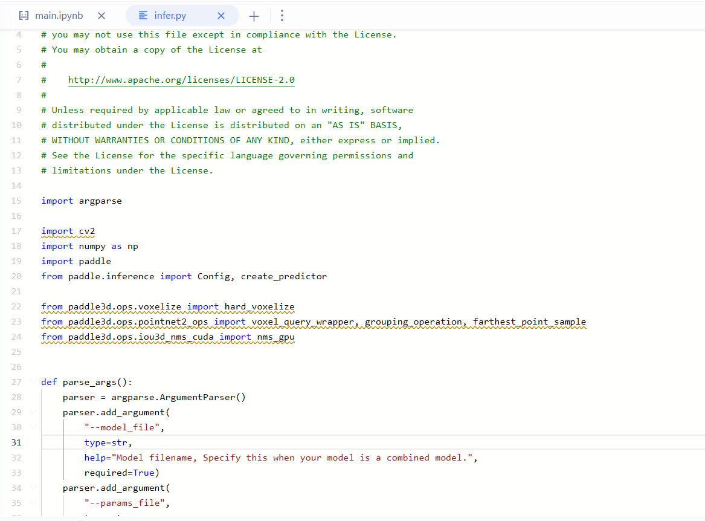Fold the model_file argument block at line 30

33,427
